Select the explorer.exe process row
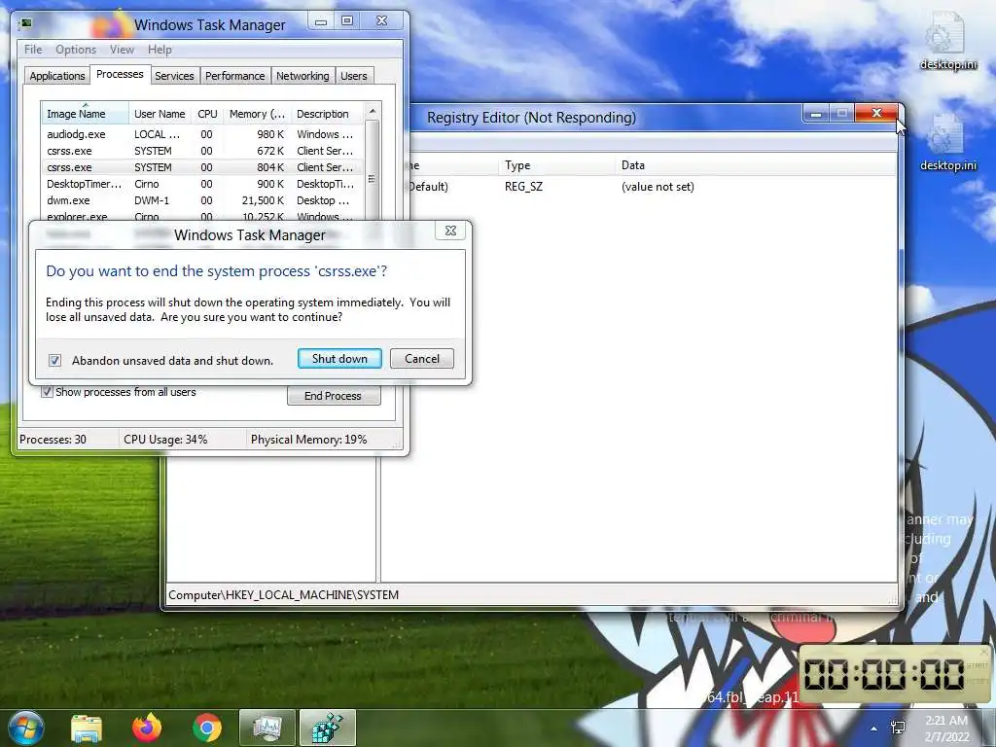 [202, 216]
